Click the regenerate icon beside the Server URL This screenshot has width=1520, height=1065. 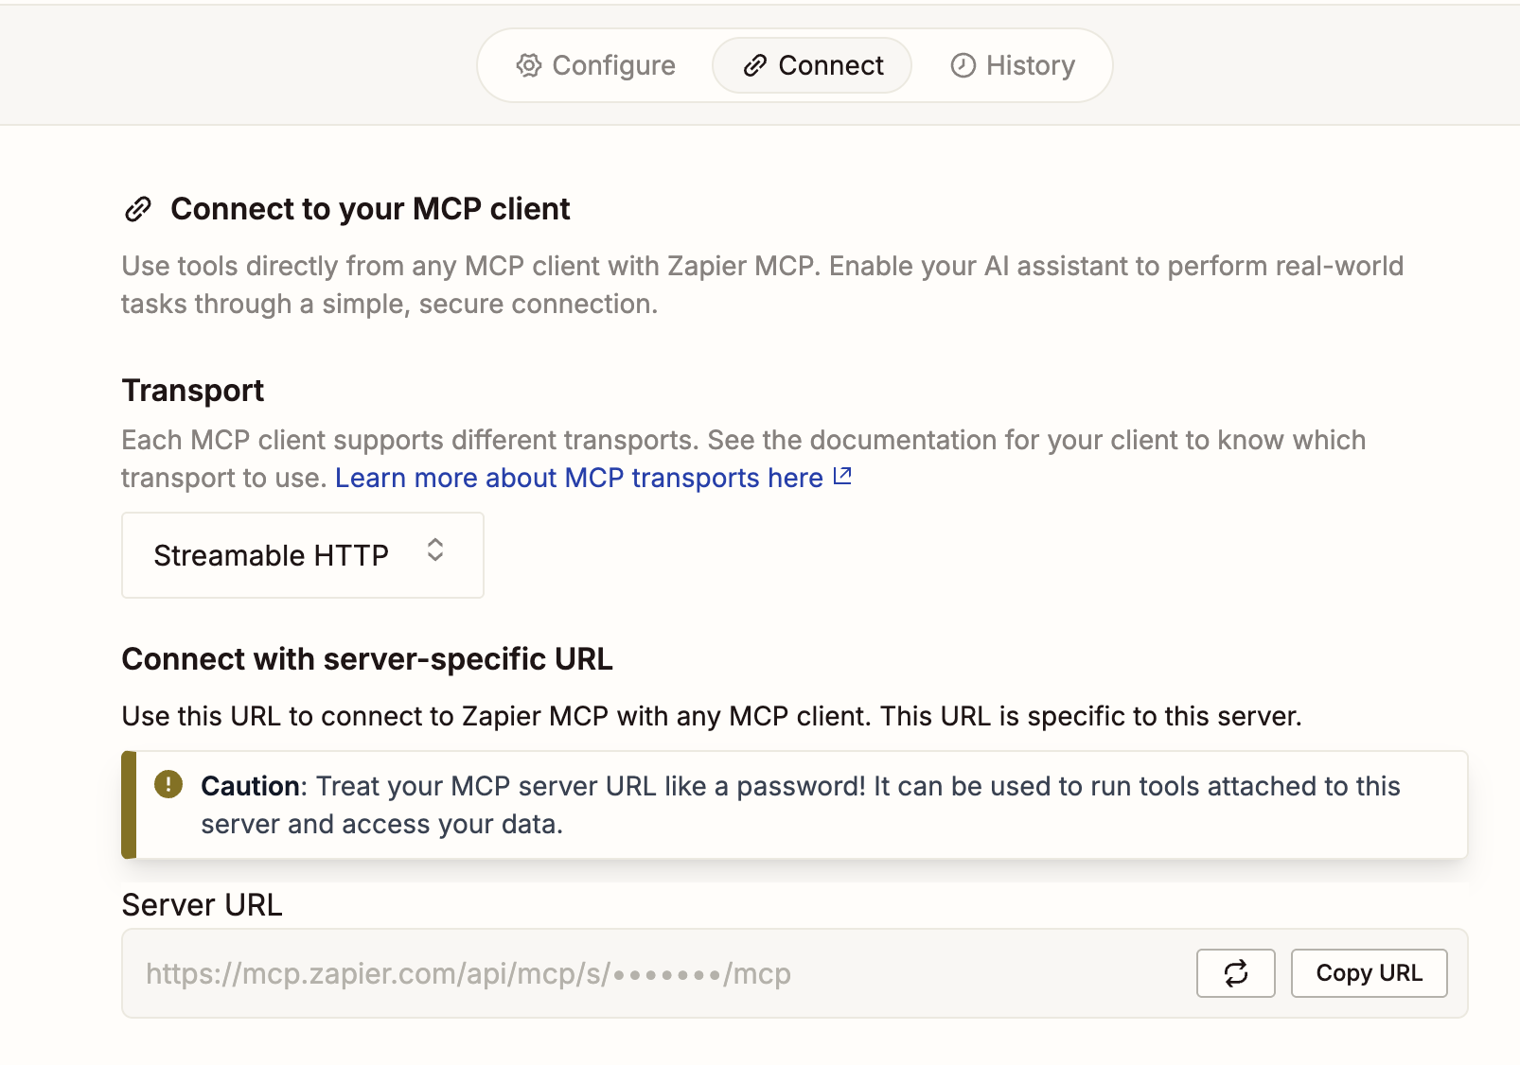pyautogui.click(x=1235, y=972)
